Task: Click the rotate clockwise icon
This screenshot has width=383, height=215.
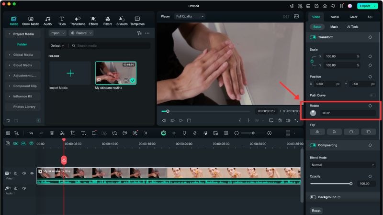Action: tap(351, 132)
